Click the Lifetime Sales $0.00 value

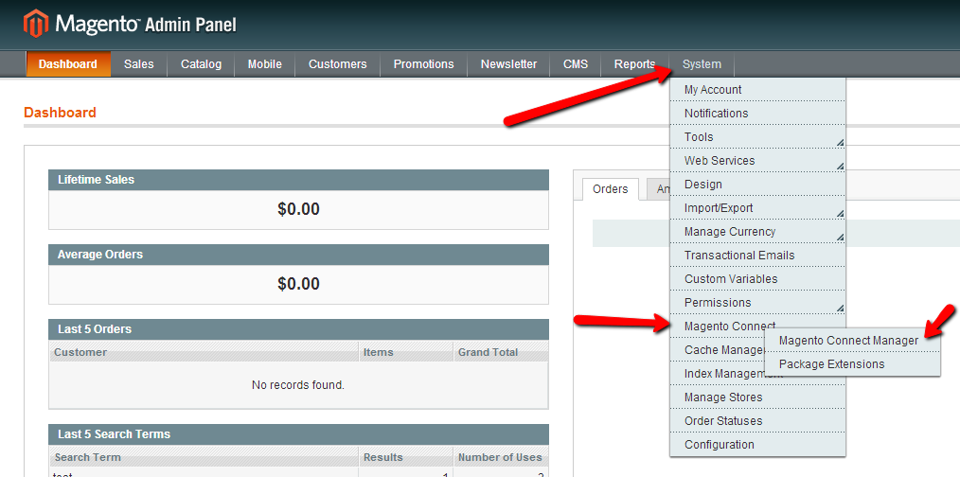tap(299, 209)
